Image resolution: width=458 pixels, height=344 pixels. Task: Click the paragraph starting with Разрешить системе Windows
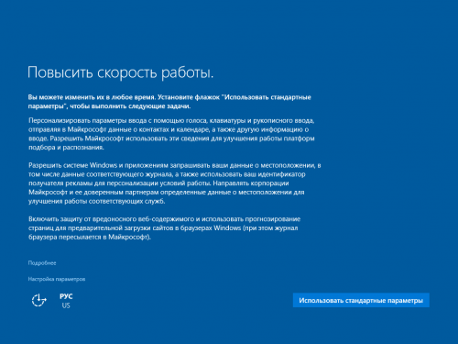[175, 183]
